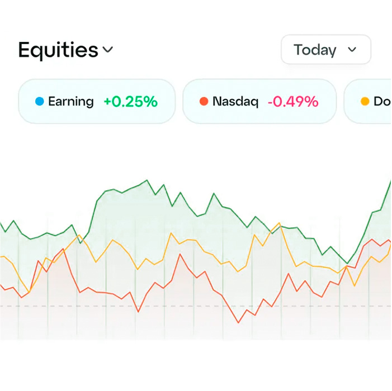Toggle the Earning series chip

(x=97, y=101)
